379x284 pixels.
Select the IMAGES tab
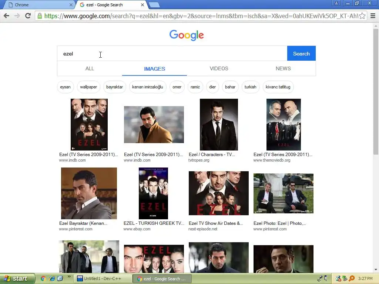click(154, 69)
